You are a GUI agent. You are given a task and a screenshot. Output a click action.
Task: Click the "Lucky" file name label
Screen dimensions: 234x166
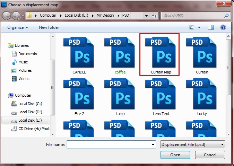(x=202, y=114)
